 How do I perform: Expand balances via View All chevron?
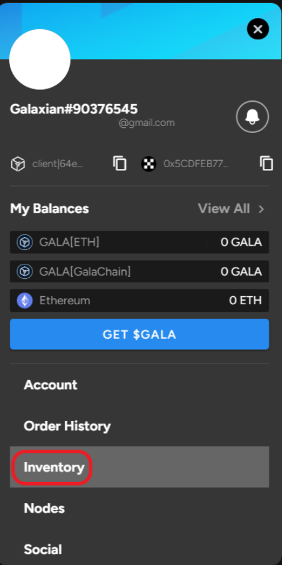pos(262,209)
